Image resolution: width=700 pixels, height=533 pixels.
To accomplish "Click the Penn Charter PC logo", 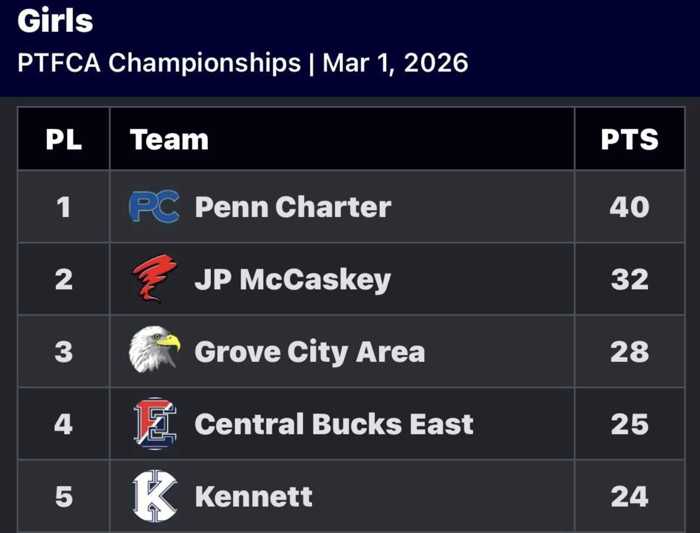I will click(154, 207).
